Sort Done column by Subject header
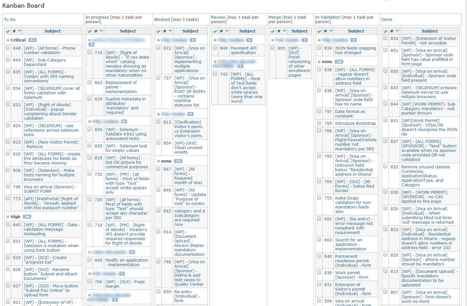Screen dimensions: 467x306 429,31
